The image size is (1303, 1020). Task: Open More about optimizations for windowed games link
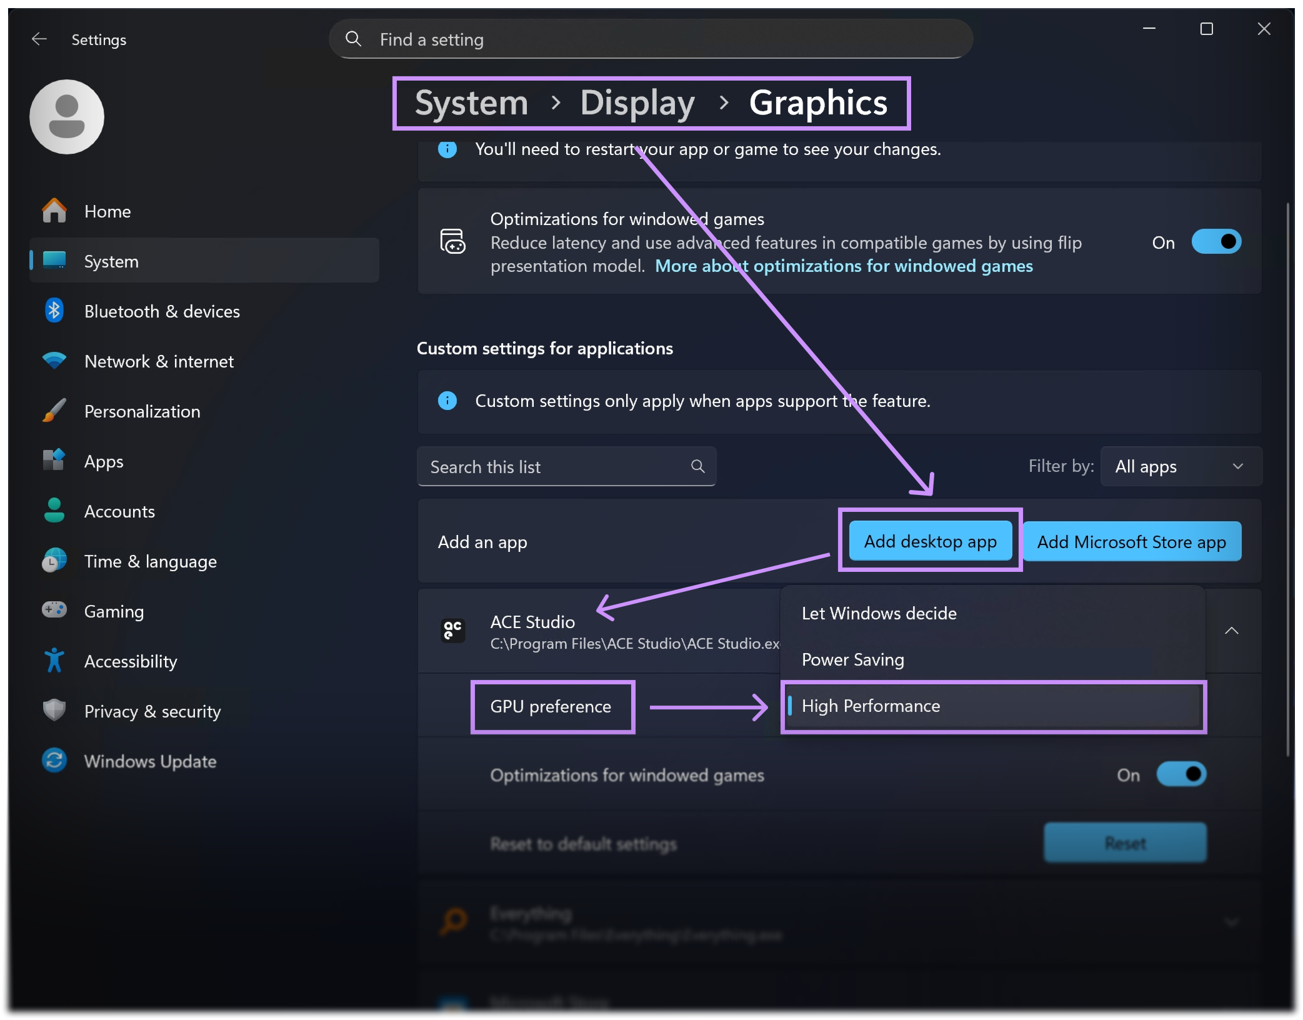coord(844,266)
